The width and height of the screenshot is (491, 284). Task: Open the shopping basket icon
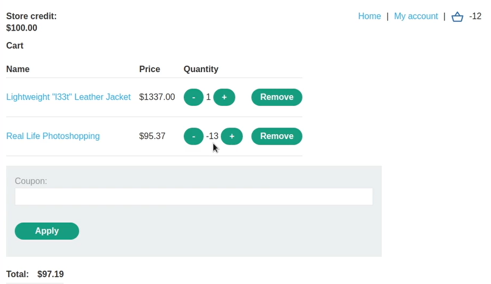[x=457, y=17]
